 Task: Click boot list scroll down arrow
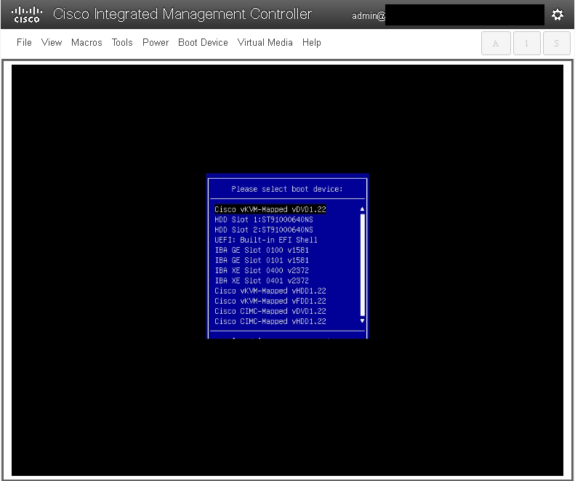(x=362, y=321)
